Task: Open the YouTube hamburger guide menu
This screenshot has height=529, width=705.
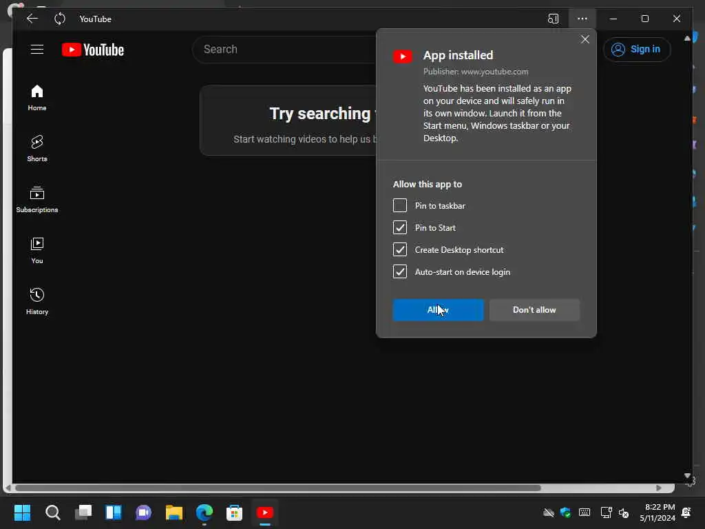Action: 37,50
